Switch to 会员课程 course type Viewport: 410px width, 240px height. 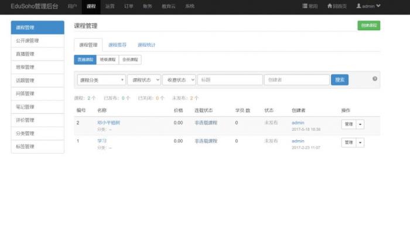pos(130,60)
